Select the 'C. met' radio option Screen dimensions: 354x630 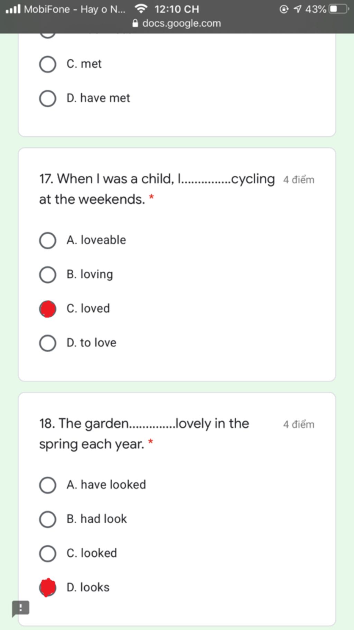click(48, 64)
